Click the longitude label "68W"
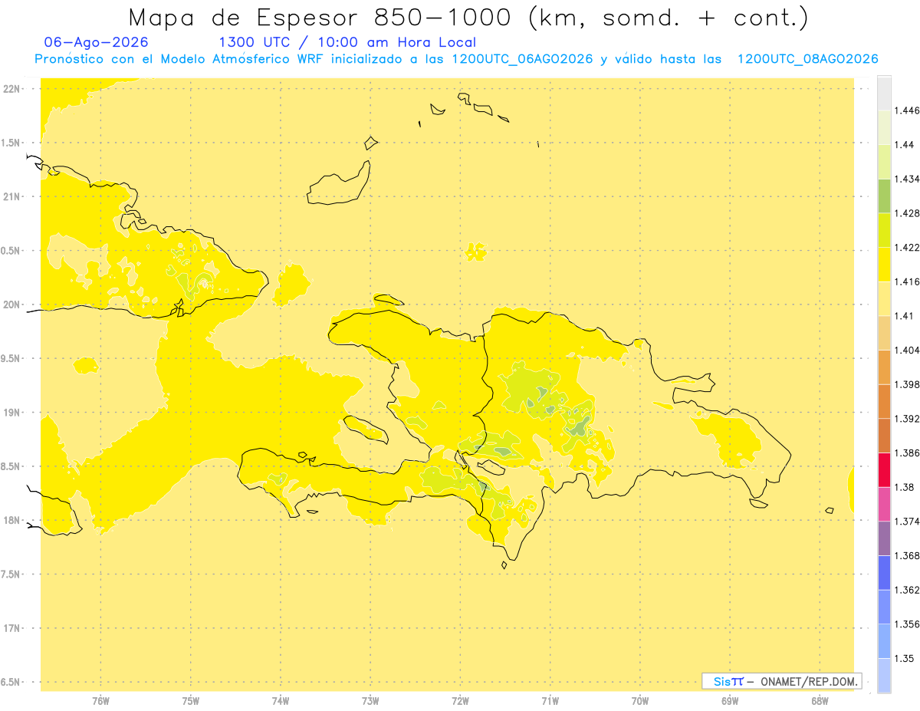 click(820, 701)
